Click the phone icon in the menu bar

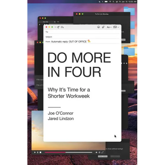tap(100, 2)
